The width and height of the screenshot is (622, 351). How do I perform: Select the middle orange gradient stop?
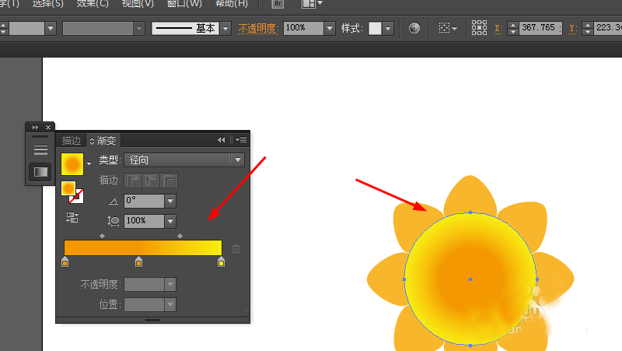[x=138, y=262]
